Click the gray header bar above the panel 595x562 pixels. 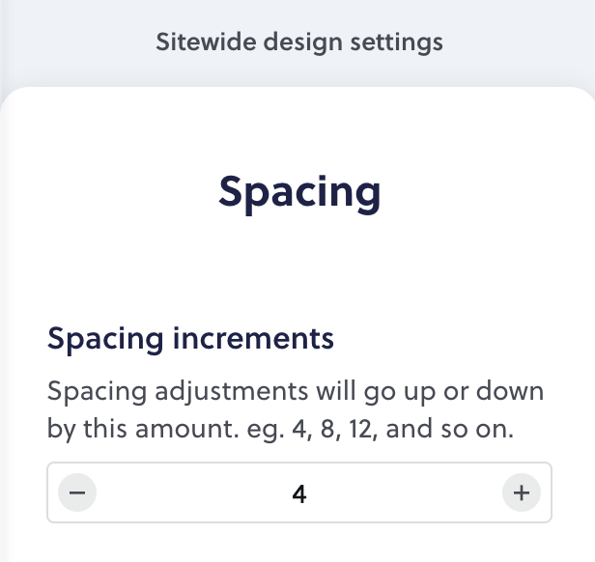[x=297, y=42]
